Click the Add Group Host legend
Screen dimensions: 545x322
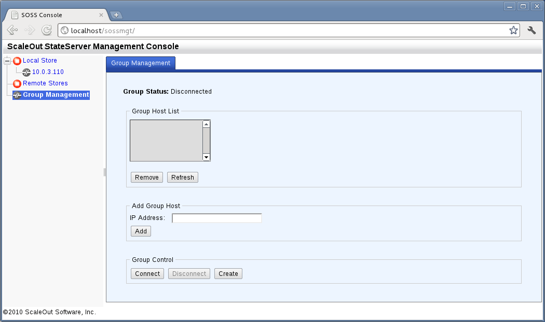click(156, 206)
